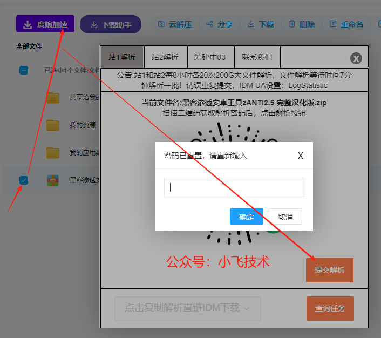381x338 pixels.
Task: Focus the password input field
Action: [234, 187]
